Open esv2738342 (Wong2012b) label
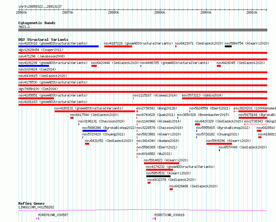The image size is (276, 222). (157, 108)
